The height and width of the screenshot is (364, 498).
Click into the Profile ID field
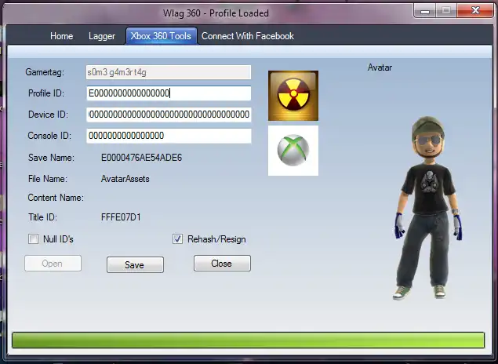[x=169, y=93]
